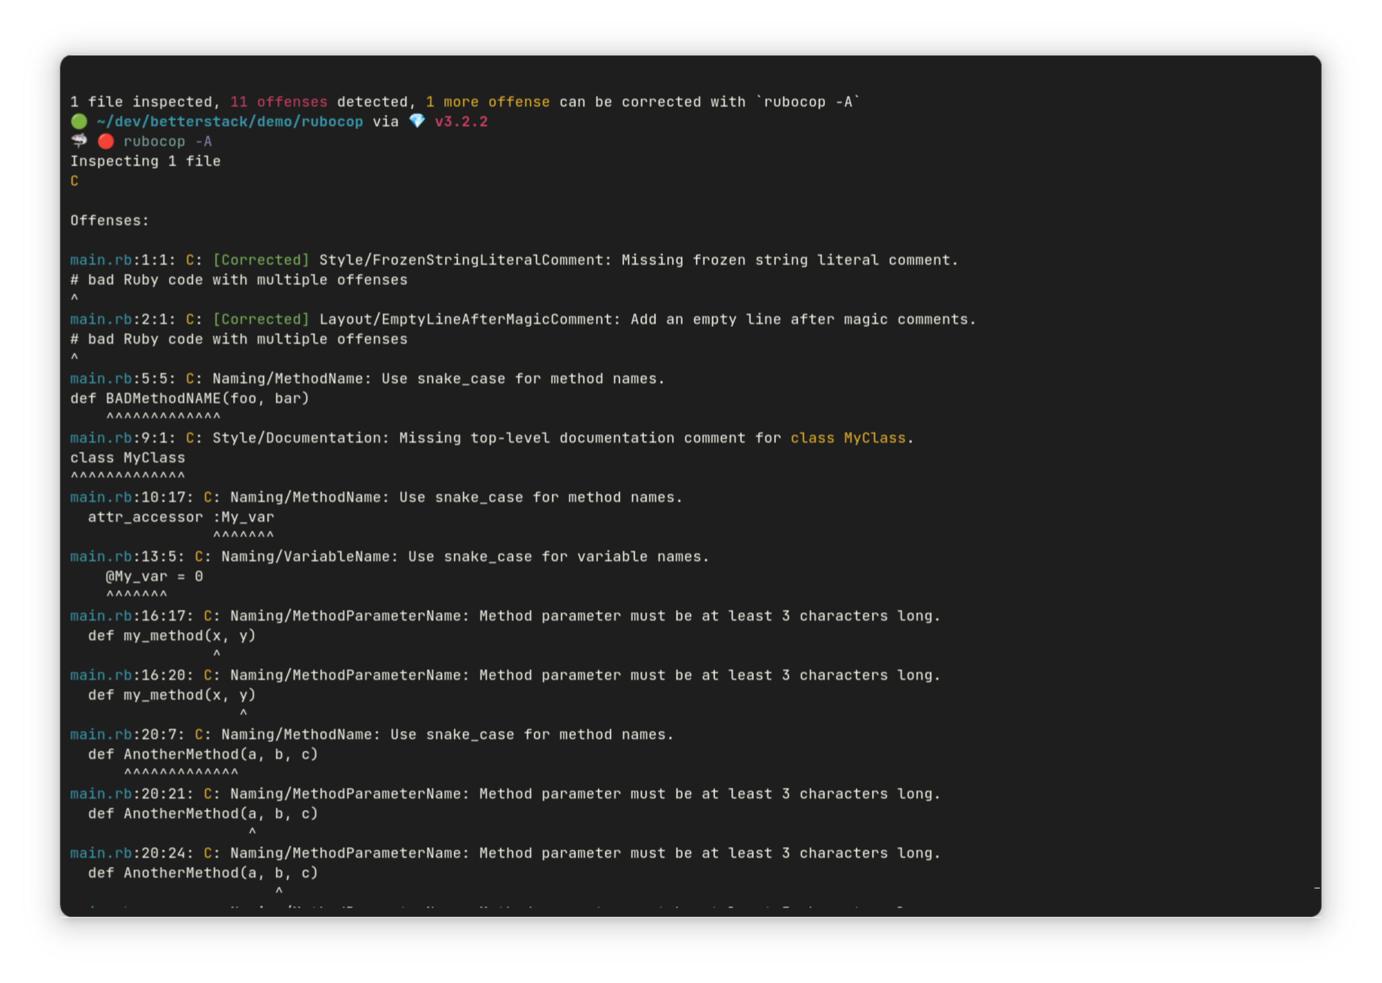The height and width of the screenshot is (983, 1382).
Task: Click 'attr_accessor :My_var' code line
Action: (181, 518)
